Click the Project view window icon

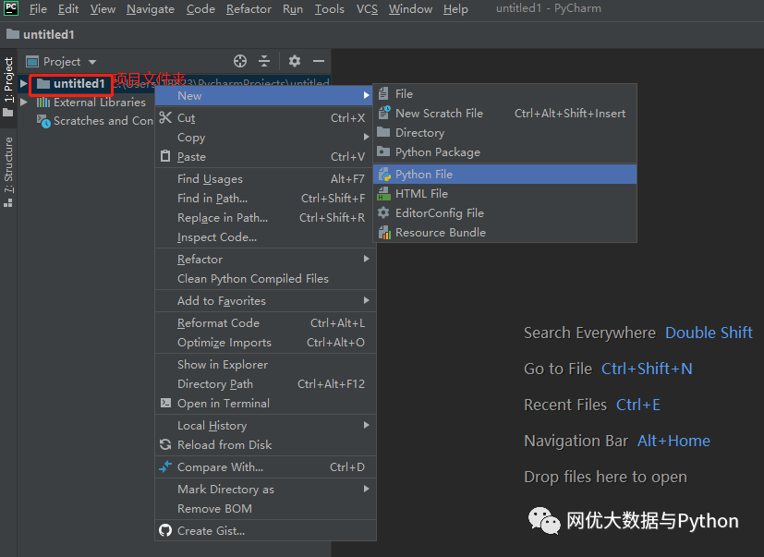(32, 61)
